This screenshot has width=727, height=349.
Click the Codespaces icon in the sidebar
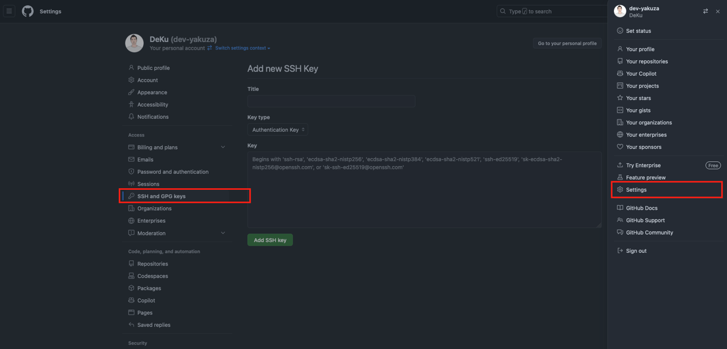(131, 276)
